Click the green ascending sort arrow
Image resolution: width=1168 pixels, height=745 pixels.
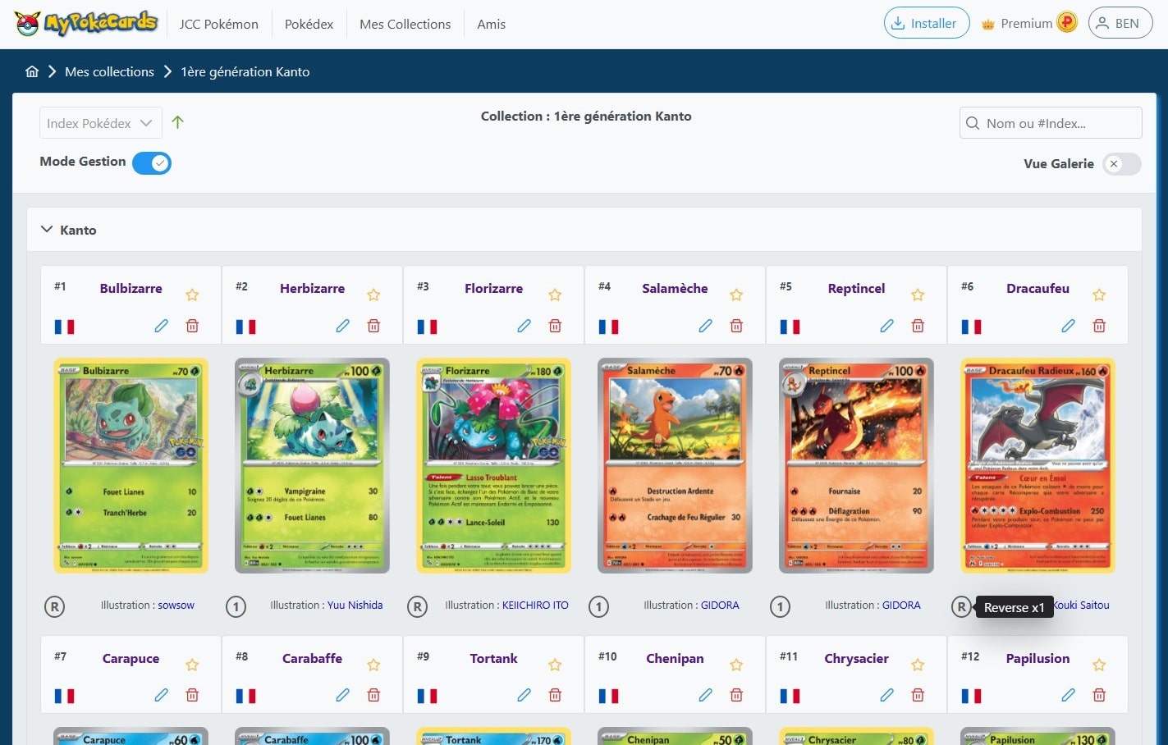pyautogui.click(x=178, y=121)
